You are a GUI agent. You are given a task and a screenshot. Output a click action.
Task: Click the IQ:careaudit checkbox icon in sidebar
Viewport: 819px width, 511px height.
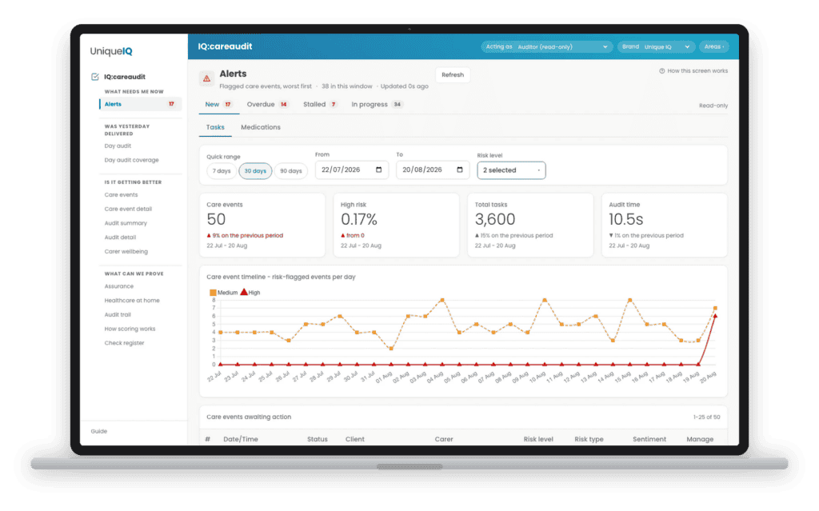click(x=95, y=77)
